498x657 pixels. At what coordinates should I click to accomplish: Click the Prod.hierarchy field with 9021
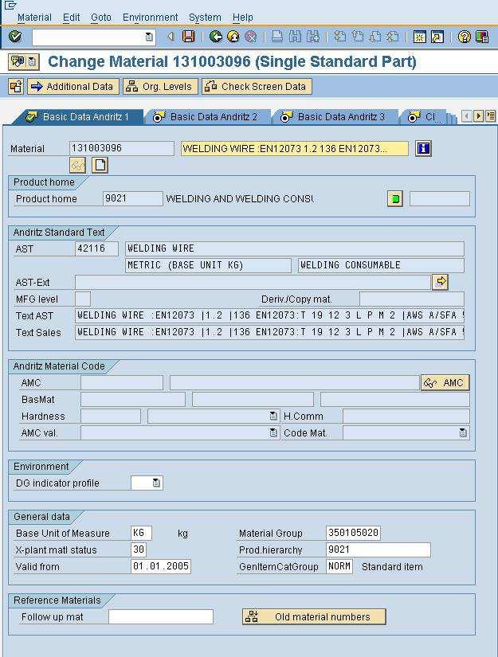[378, 549]
